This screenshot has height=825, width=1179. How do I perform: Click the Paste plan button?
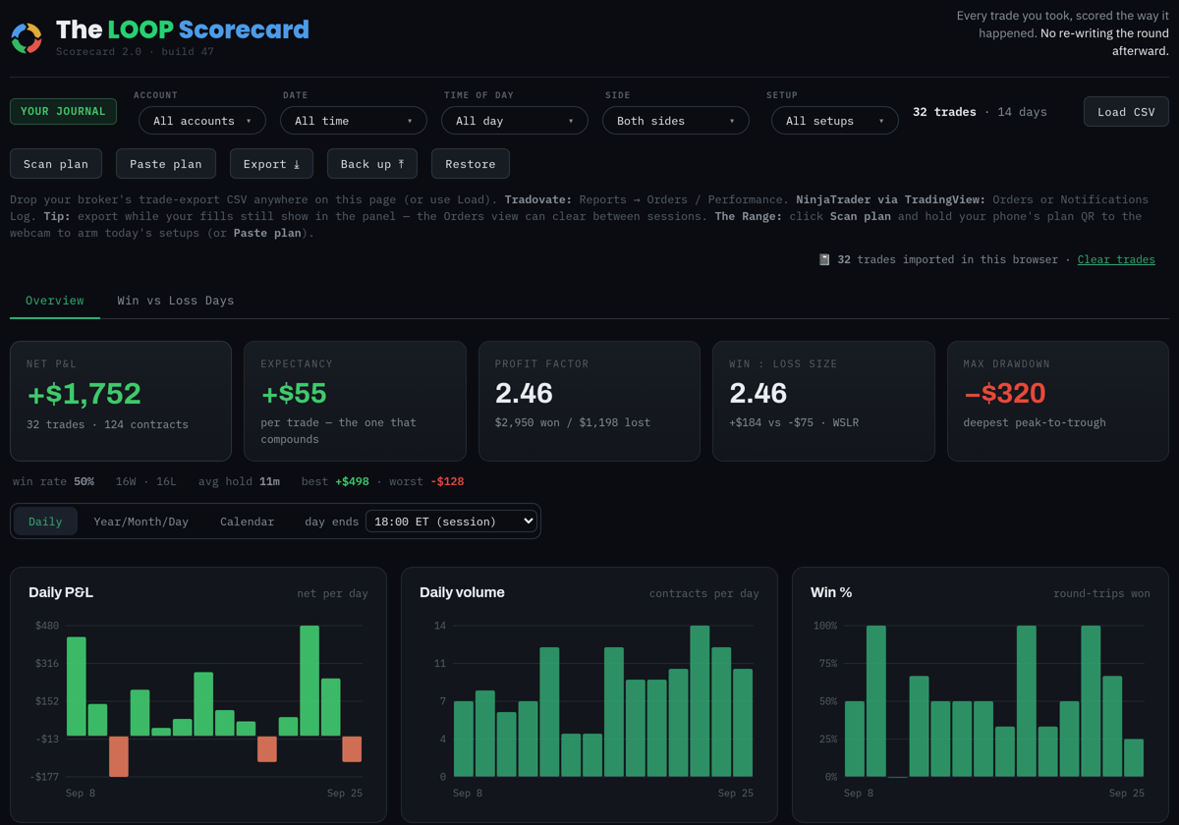coord(166,164)
